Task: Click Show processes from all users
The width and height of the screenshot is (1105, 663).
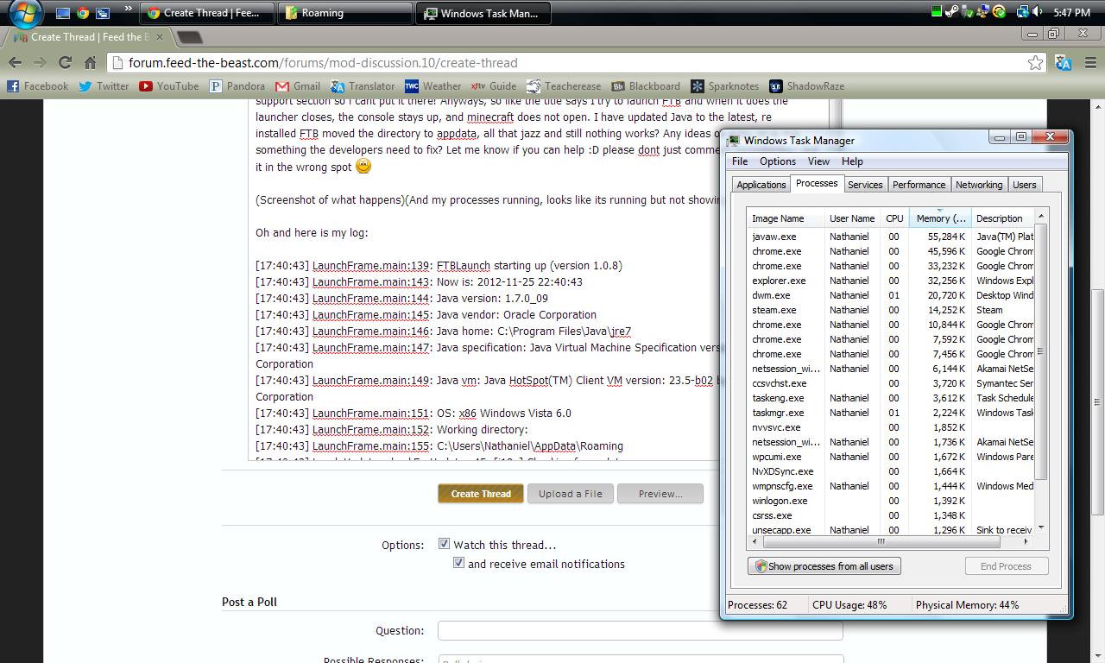Action: click(824, 566)
